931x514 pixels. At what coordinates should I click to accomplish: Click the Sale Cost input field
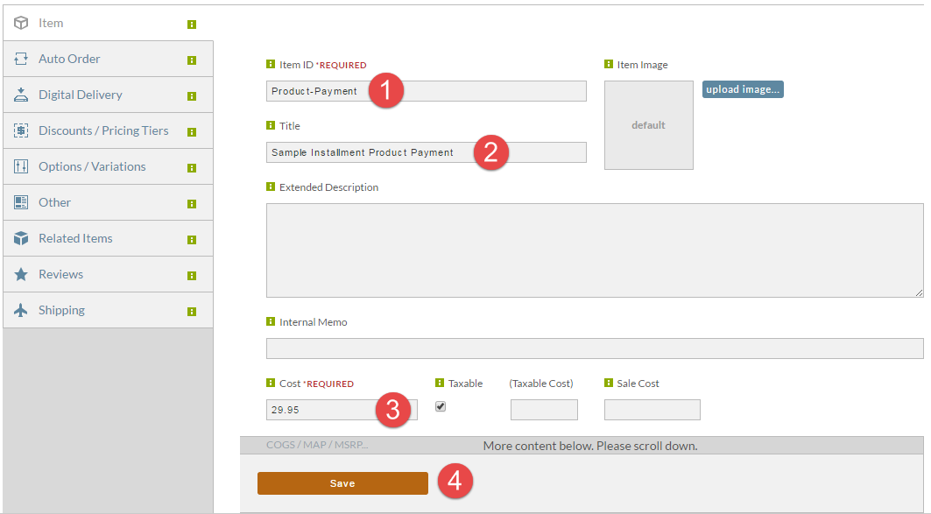[652, 410]
